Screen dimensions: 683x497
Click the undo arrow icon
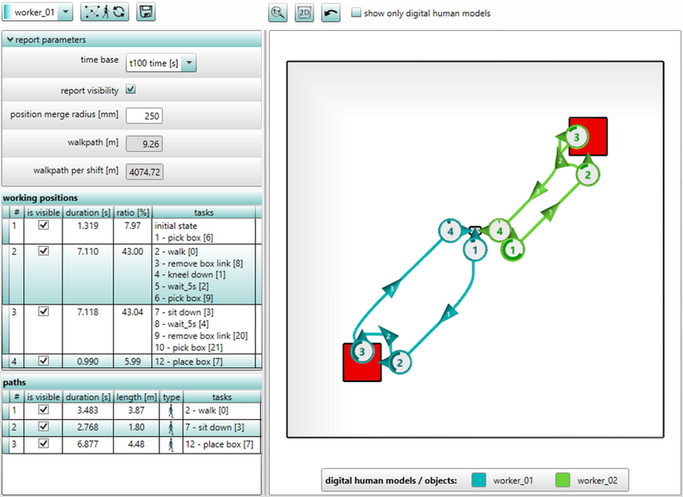[330, 13]
